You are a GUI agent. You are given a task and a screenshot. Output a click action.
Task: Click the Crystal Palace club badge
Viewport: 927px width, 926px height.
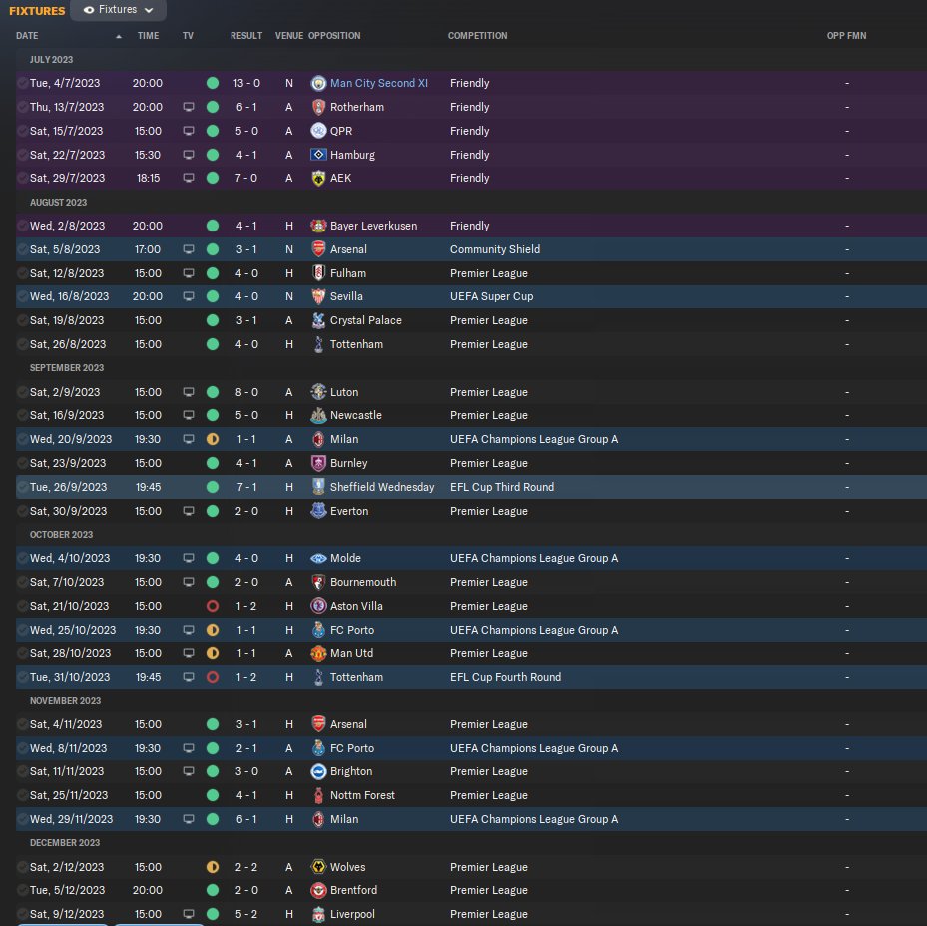coord(318,320)
